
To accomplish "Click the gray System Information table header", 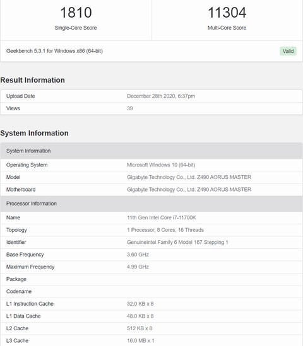I will [151, 151].
